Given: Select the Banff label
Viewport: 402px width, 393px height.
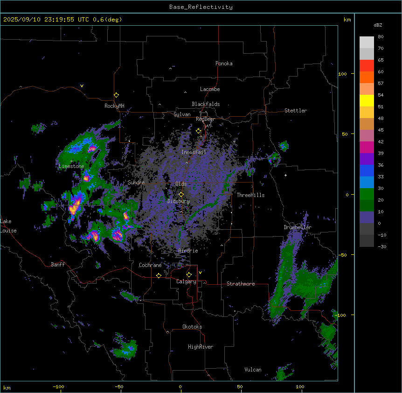Looking at the screenshot, I should [x=58, y=265].
